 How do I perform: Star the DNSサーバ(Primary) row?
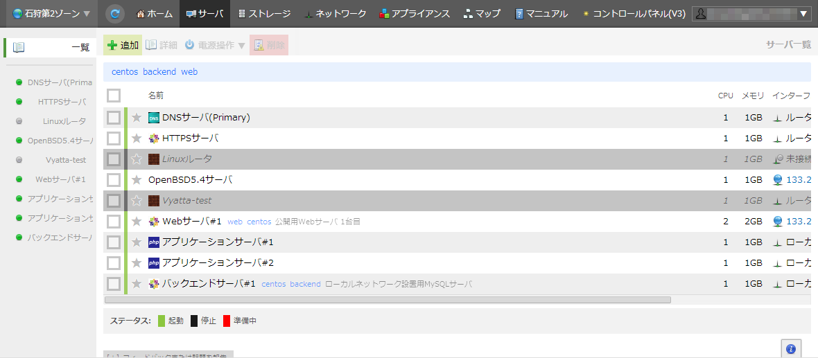tap(137, 118)
